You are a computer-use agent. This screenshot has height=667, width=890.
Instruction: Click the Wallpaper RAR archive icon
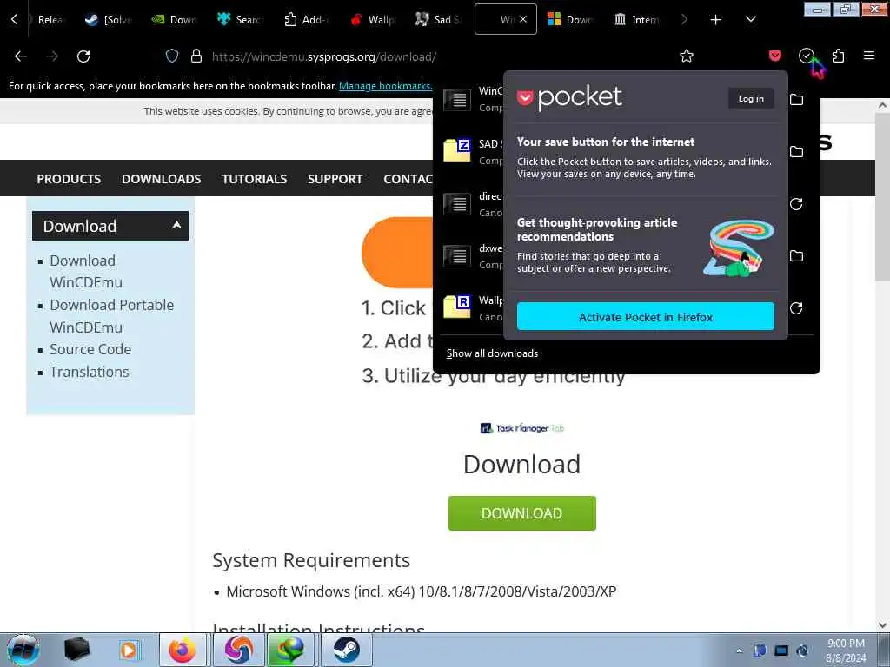pyautogui.click(x=457, y=307)
